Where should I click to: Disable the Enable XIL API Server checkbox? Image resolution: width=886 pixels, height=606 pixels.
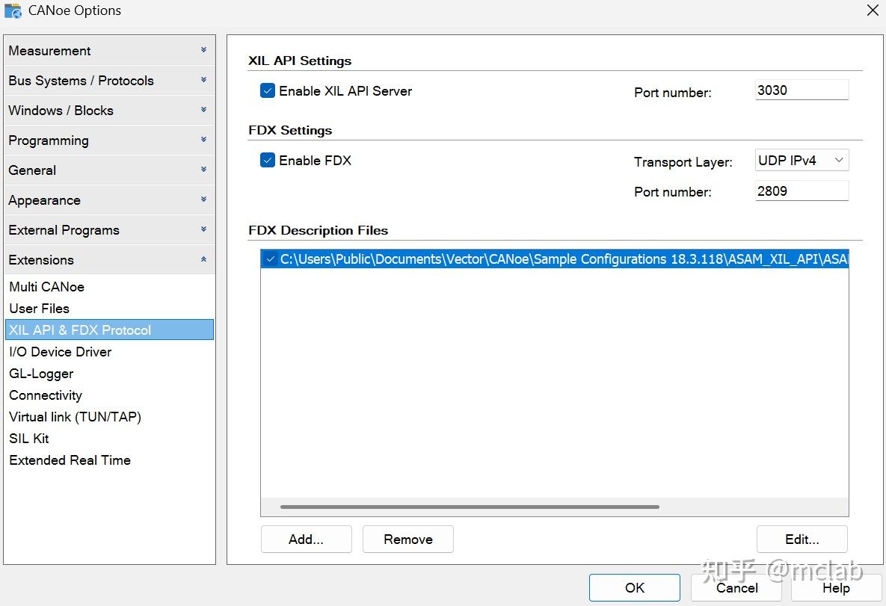[268, 91]
